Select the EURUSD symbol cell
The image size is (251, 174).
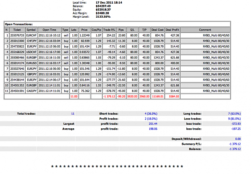click(x=31, y=63)
